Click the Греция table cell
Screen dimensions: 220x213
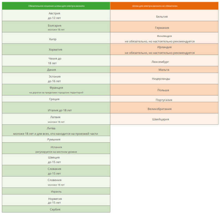[x=56, y=99]
